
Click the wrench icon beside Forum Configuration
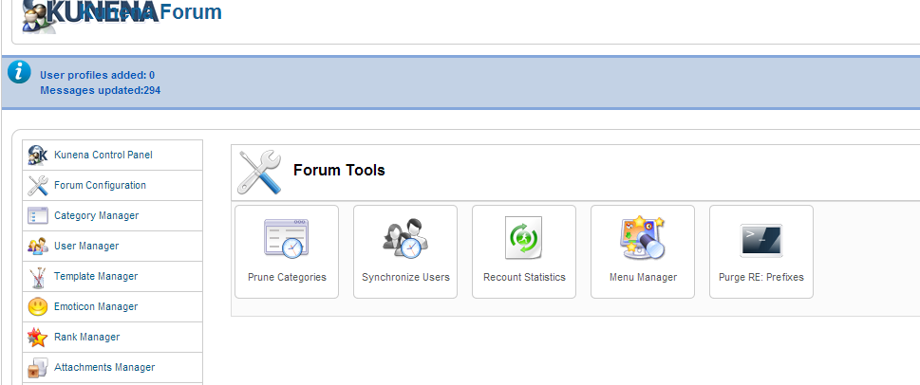38,186
